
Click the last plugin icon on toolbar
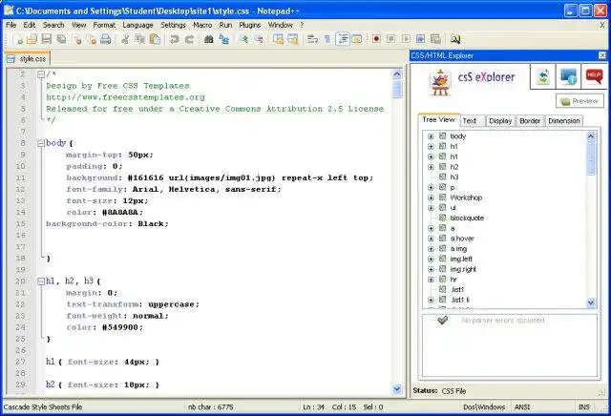(455, 39)
